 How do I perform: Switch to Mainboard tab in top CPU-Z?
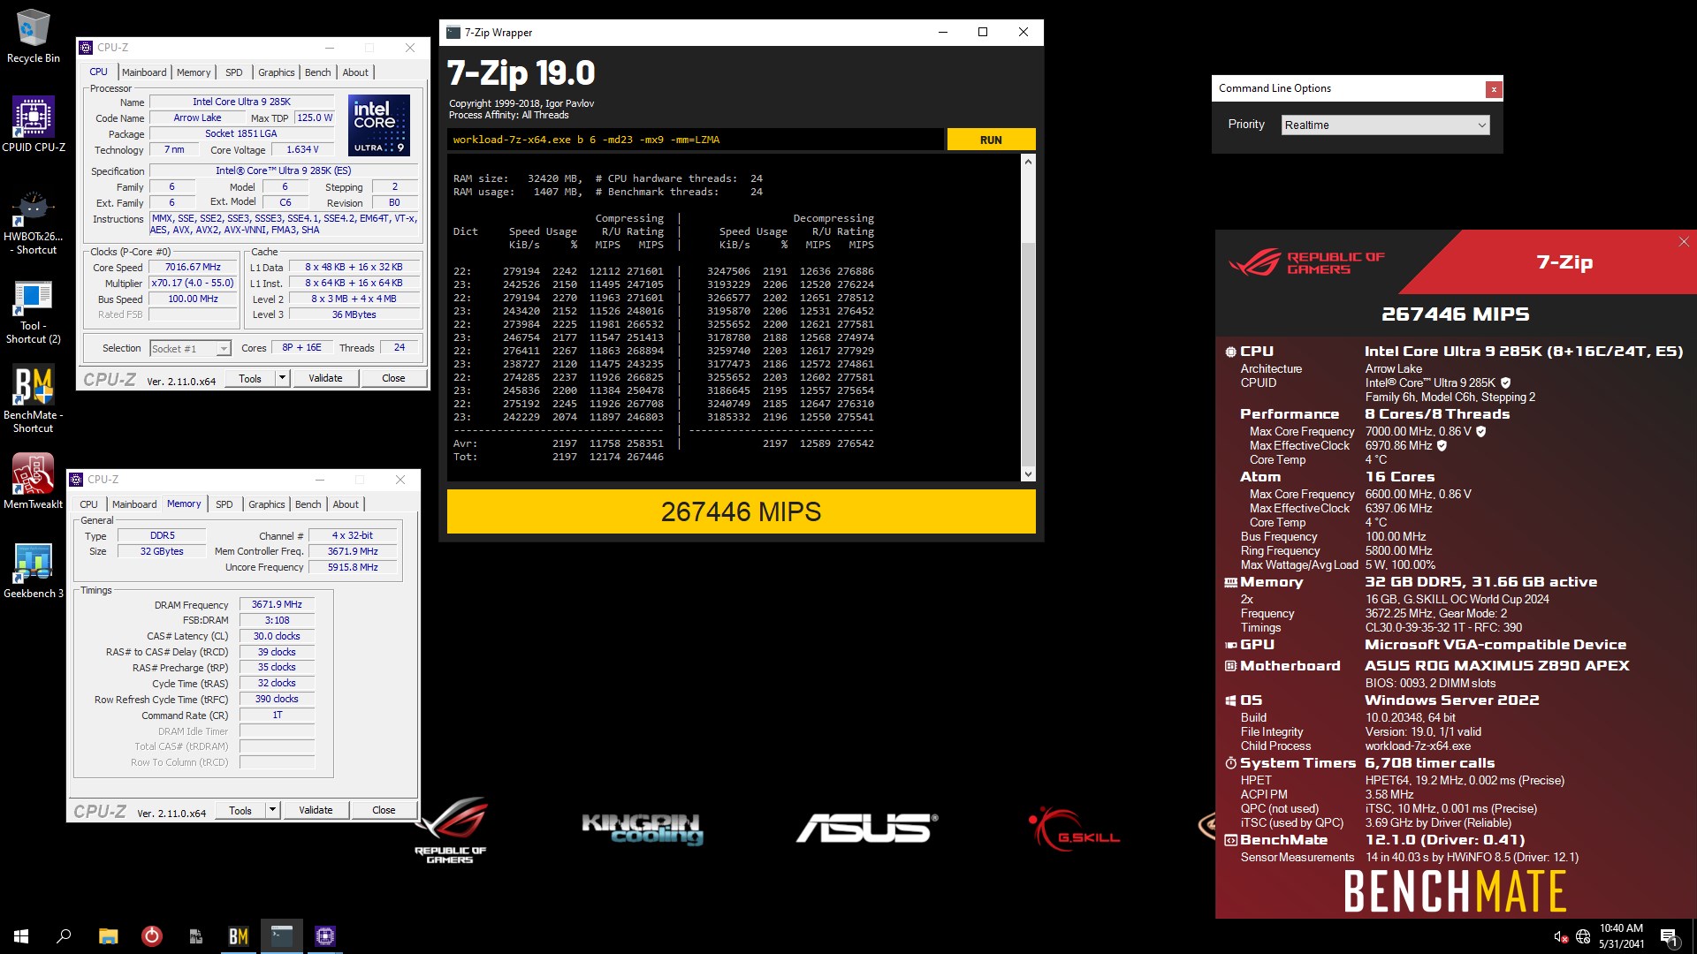[144, 72]
